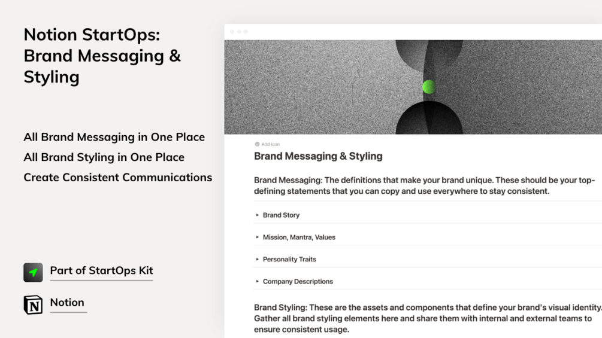The height and width of the screenshot is (338, 602).
Task: Expand the Brand Story toggle
Action: (x=257, y=215)
